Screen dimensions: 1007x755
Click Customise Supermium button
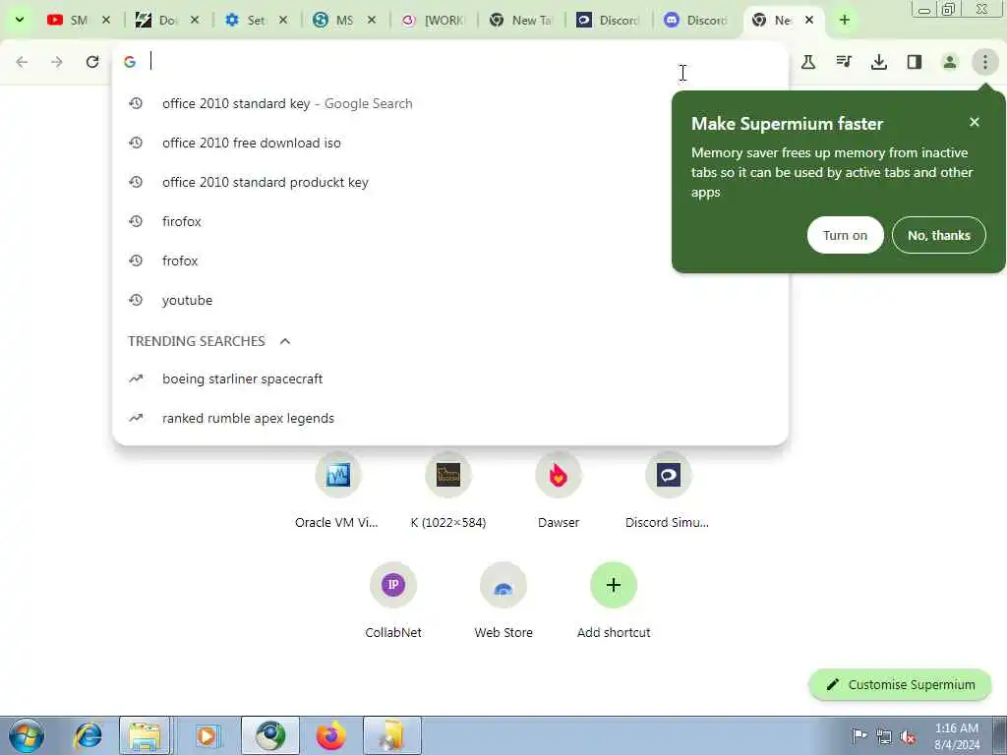(900, 685)
